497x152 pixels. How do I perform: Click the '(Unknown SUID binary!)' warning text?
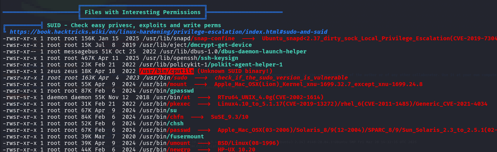[235, 71]
